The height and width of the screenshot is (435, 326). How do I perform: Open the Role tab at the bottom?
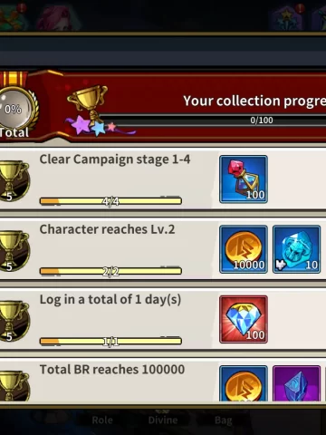point(102,420)
